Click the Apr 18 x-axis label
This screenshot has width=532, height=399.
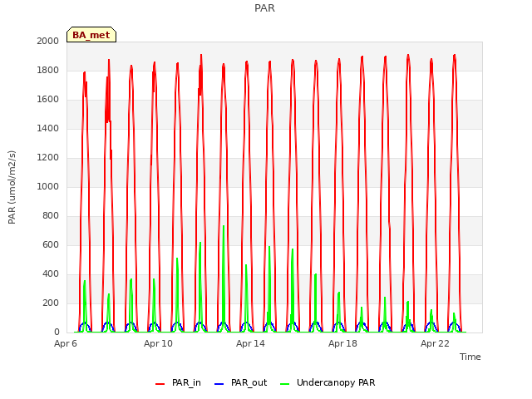(342, 343)
